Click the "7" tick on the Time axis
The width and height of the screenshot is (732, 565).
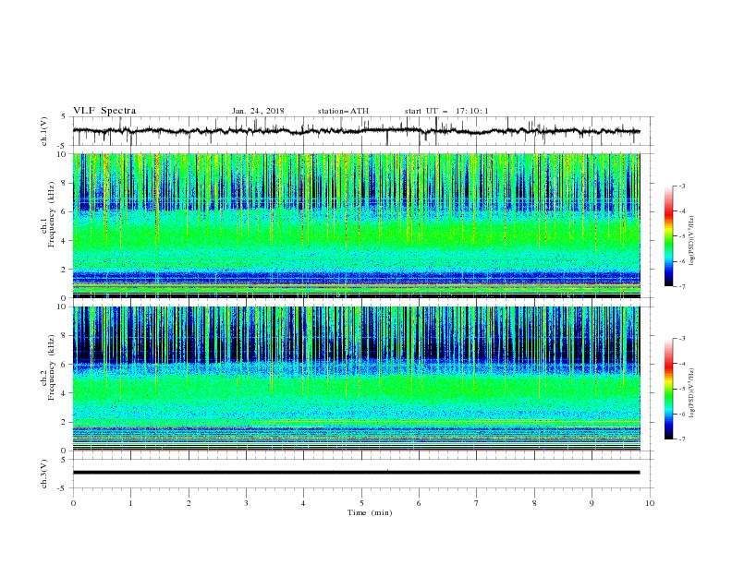[477, 503]
